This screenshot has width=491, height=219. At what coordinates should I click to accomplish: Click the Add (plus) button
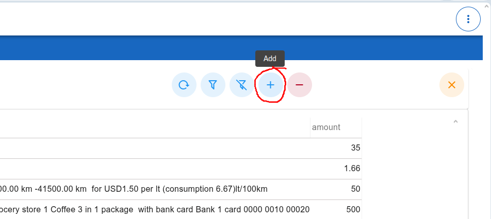pyautogui.click(x=270, y=85)
